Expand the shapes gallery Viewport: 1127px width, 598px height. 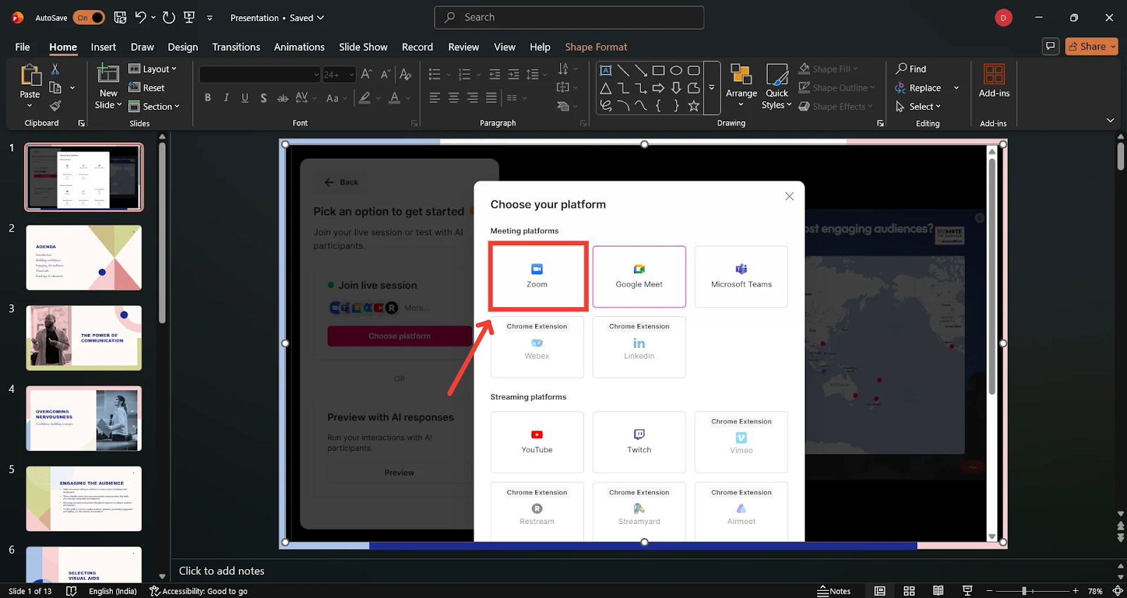click(711, 88)
